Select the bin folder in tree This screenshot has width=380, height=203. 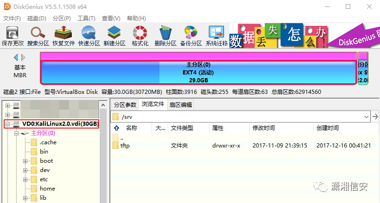point(44,152)
